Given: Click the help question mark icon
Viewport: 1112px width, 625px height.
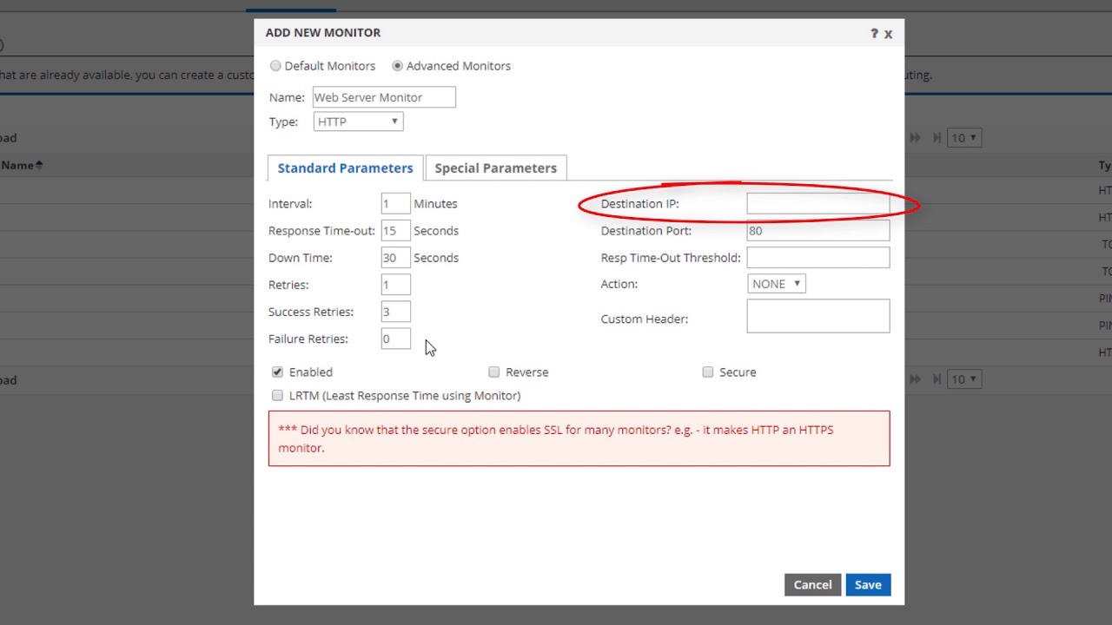Looking at the screenshot, I should pos(874,33).
